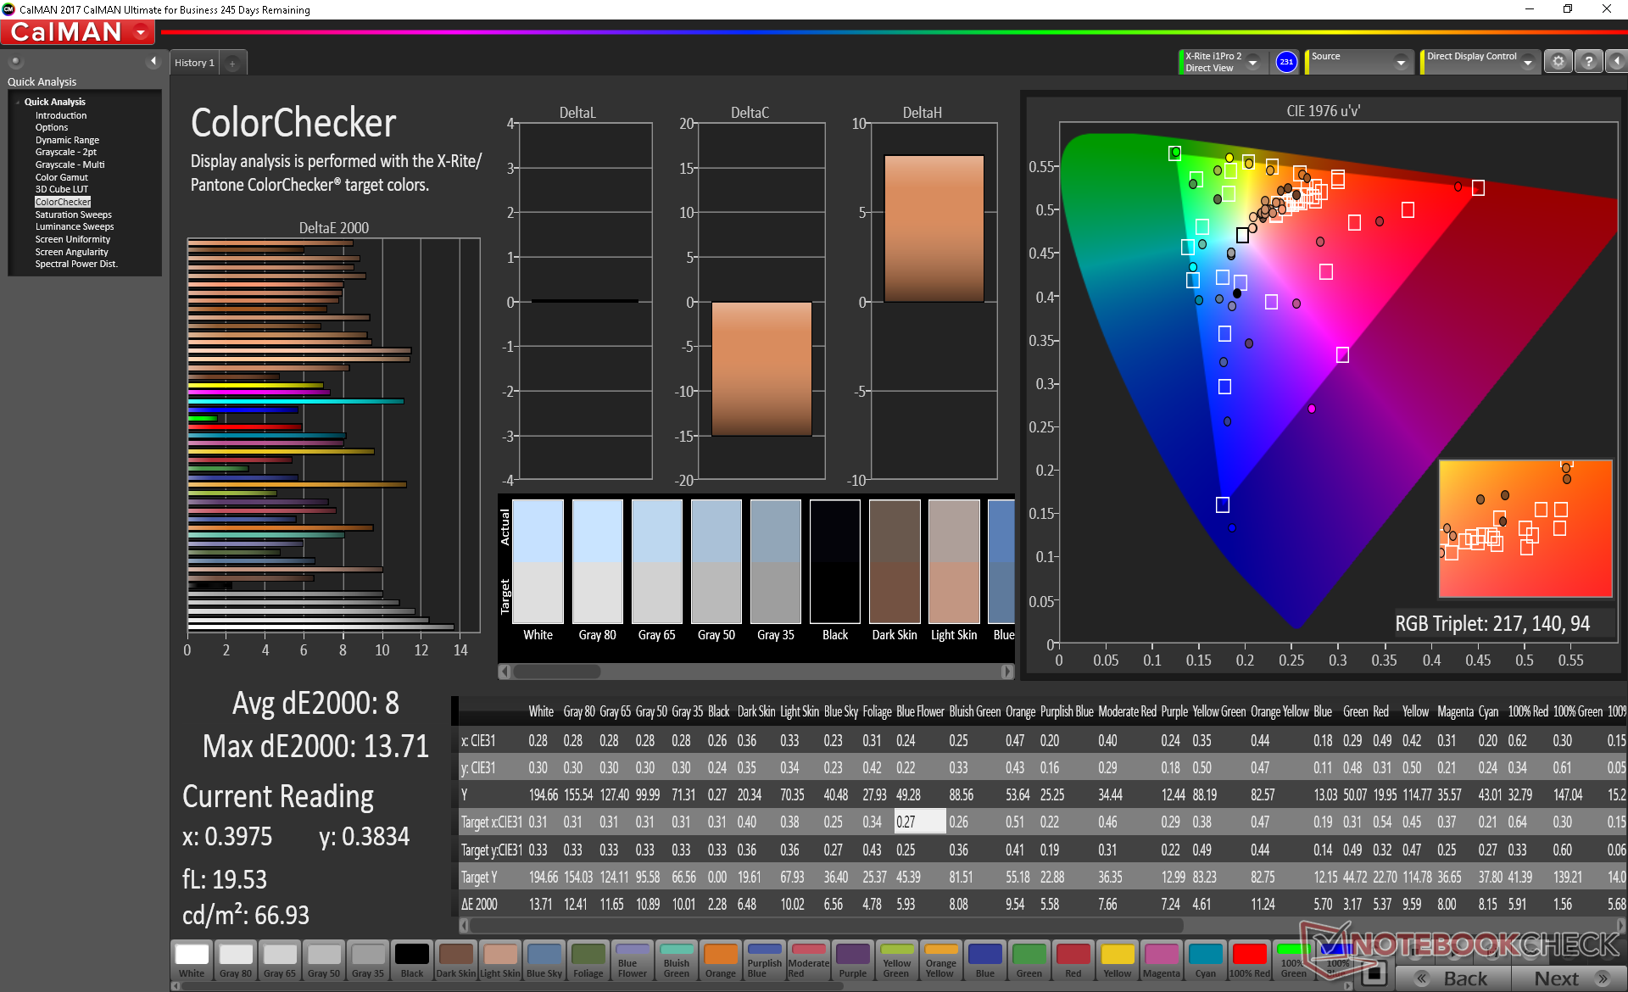Select Dynamic Range in the workflow list
Screen dimensions: 1628x992
pos(67,140)
